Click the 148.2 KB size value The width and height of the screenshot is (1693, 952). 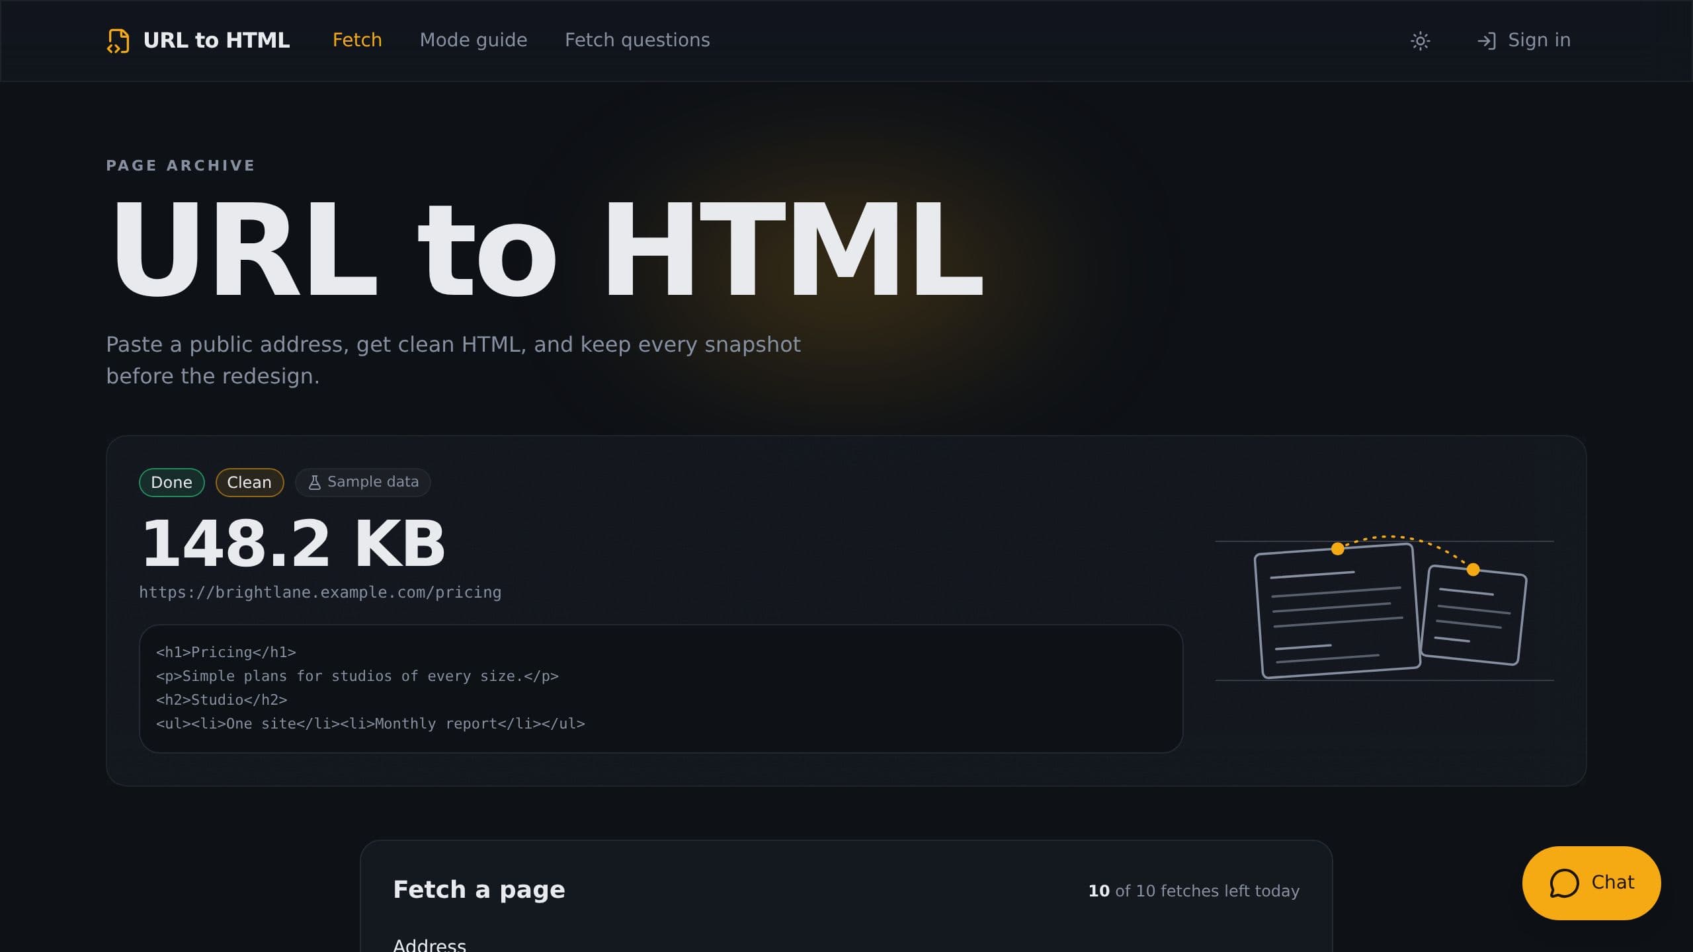coord(293,544)
